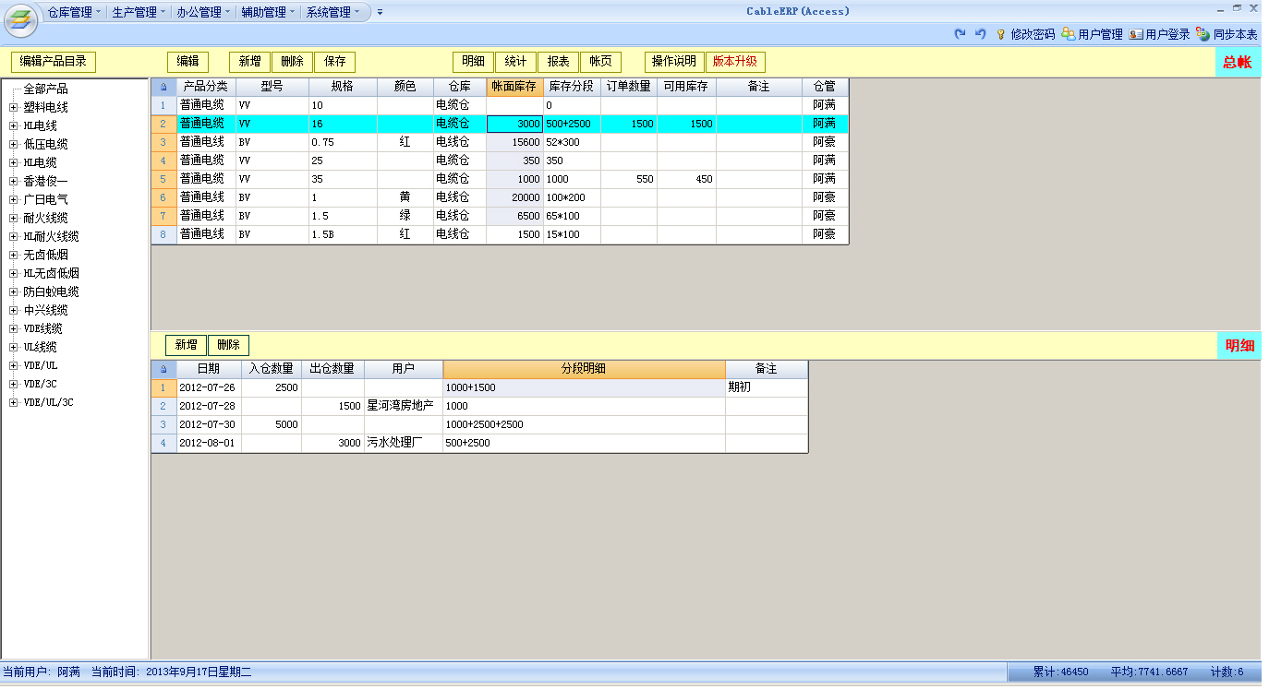Expand the 塑料电线 tree node
Screen dimensions: 1269x690
pos(13,108)
